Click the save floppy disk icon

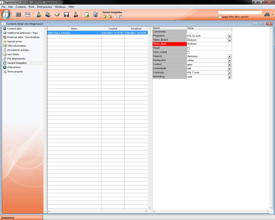(x=66, y=15)
